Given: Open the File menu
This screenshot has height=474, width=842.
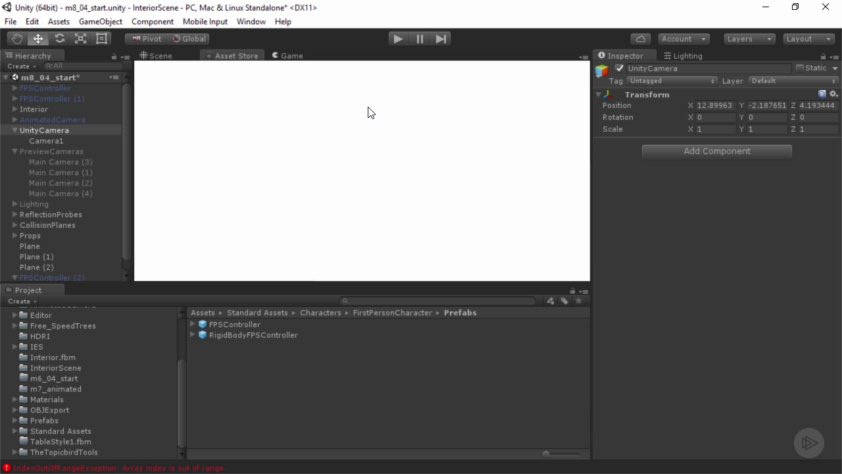Looking at the screenshot, I should (11, 22).
